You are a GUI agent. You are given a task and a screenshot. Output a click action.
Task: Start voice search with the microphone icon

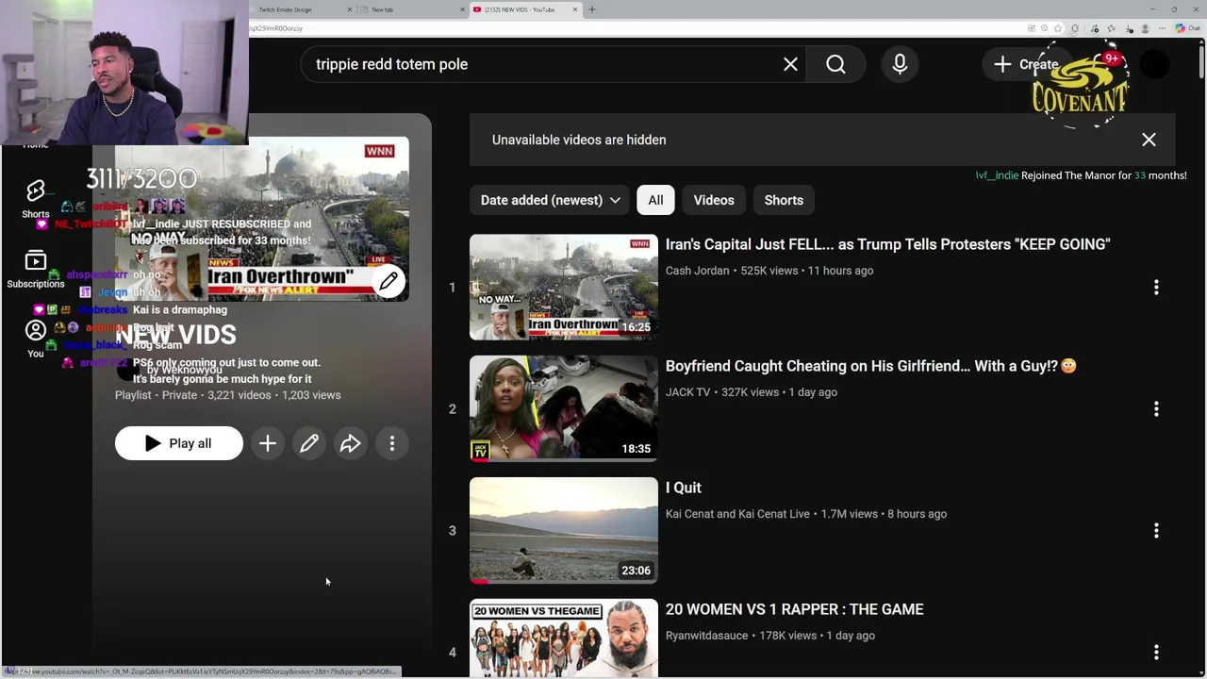(x=900, y=64)
